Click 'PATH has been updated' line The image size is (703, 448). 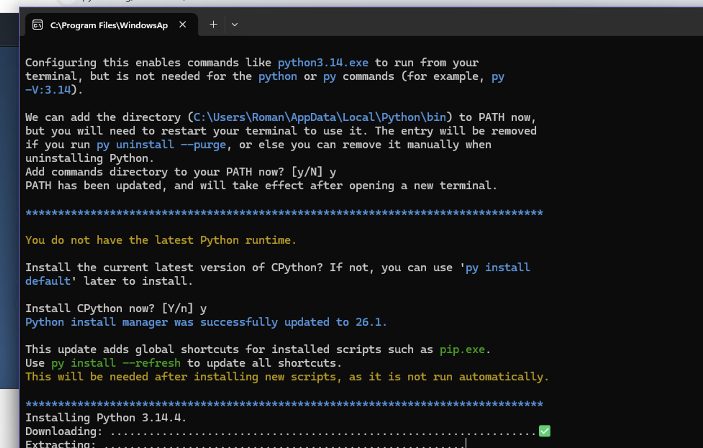click(261, 186)
